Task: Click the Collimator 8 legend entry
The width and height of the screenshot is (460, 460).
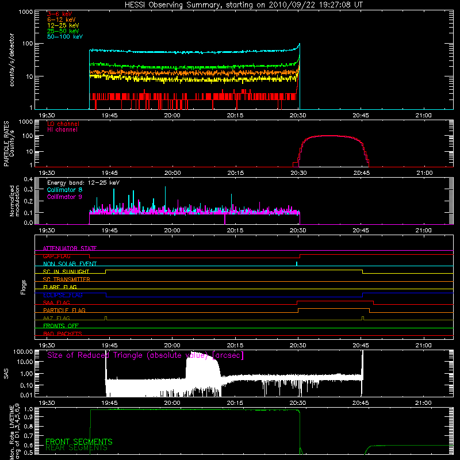Action: tap(64, 190)
